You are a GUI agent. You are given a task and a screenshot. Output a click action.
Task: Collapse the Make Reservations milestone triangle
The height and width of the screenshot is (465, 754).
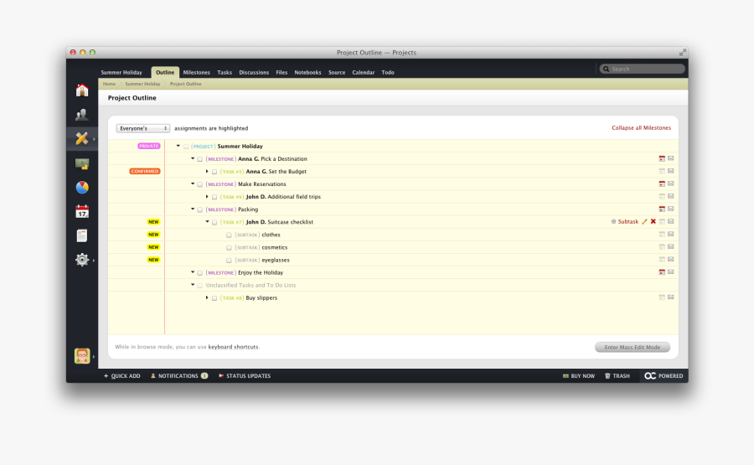click(x=193, y=183)
